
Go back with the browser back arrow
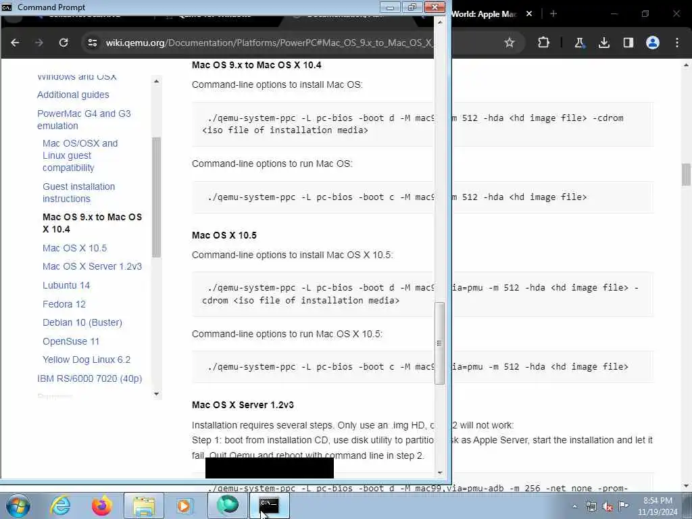15,43
